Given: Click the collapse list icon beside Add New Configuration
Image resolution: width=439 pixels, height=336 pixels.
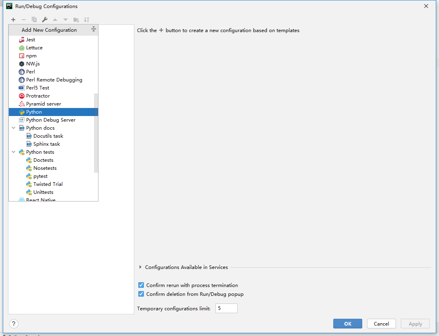Looking at the screenshot, I should [94, 29].
